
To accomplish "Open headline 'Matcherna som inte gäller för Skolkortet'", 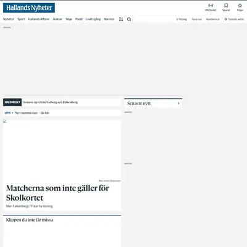I will click(x=57, y=193).
